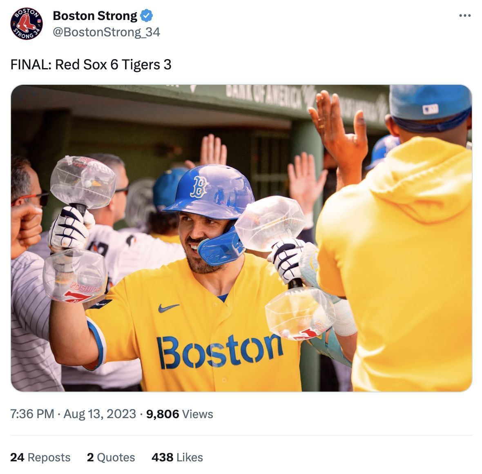Open the Boston Strong display name link

[95, 16]
